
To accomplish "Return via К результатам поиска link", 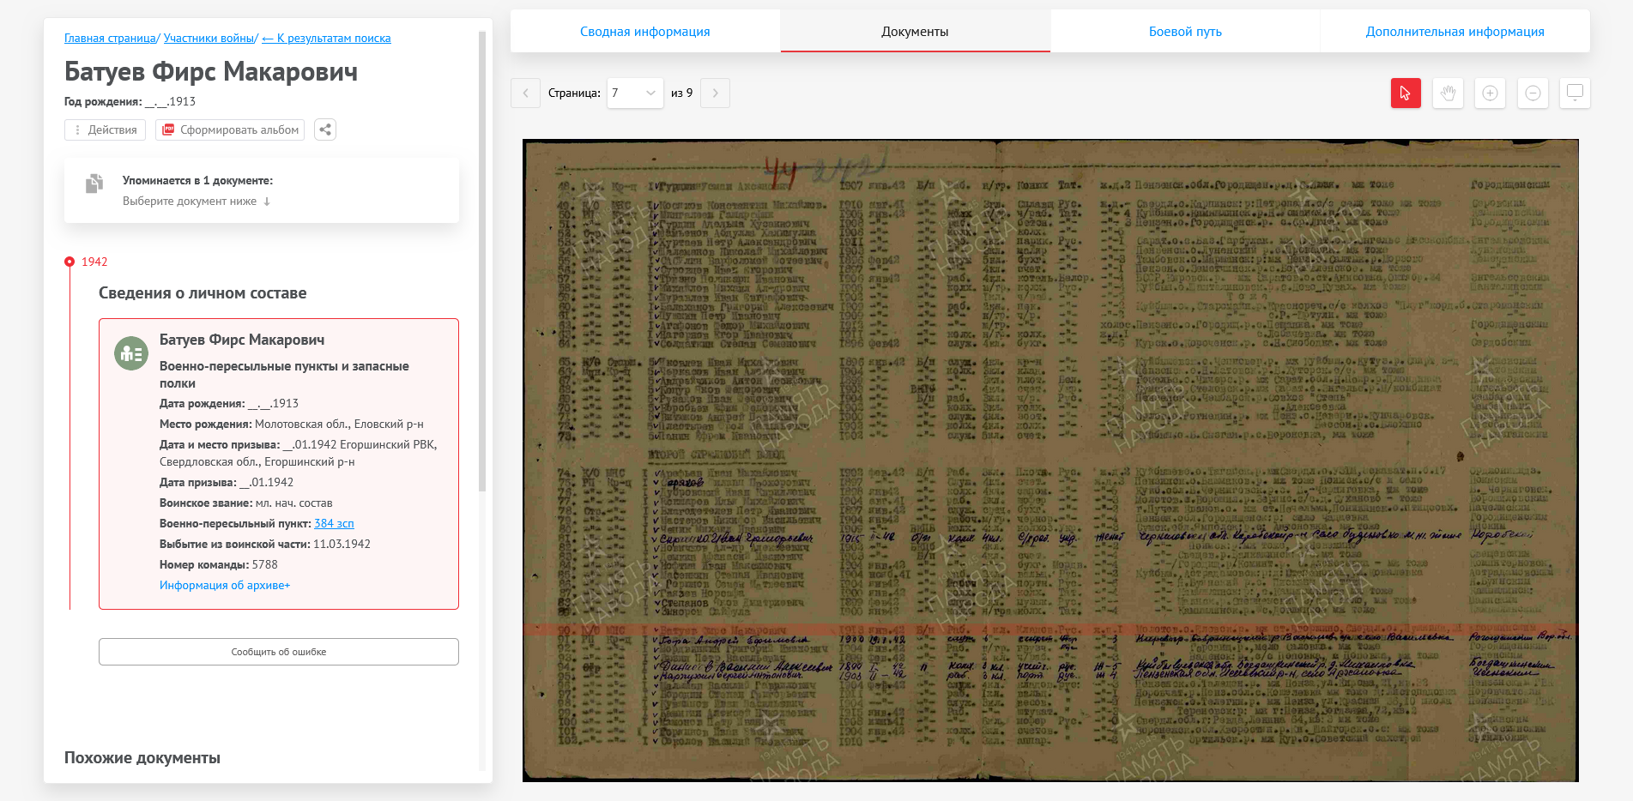I will (x=326, y=38).
